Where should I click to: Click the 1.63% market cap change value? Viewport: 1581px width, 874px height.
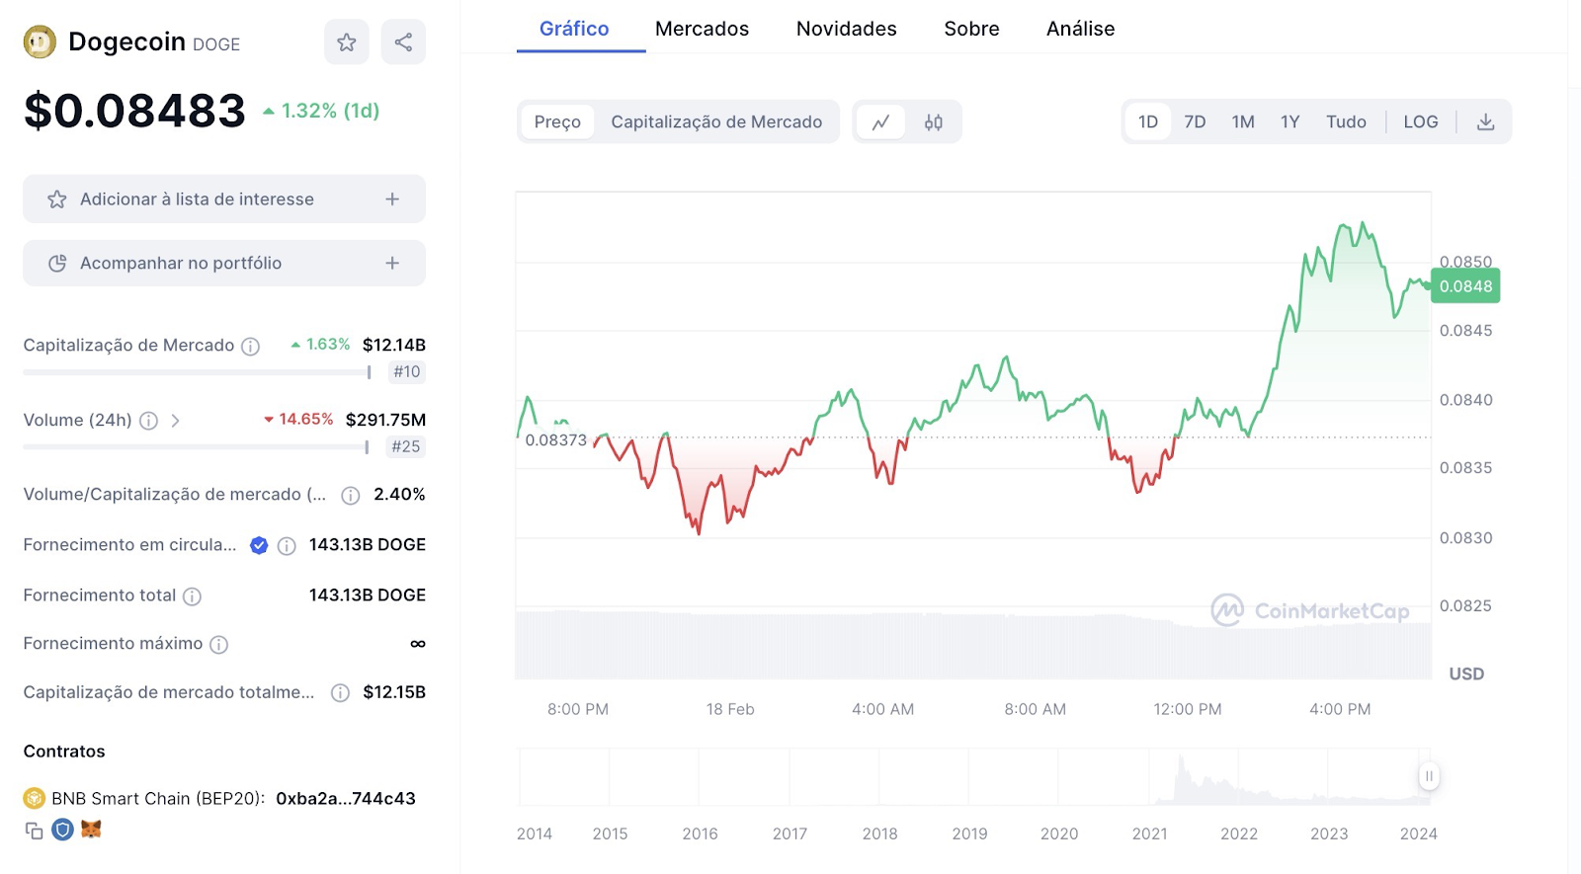point(320,345)
